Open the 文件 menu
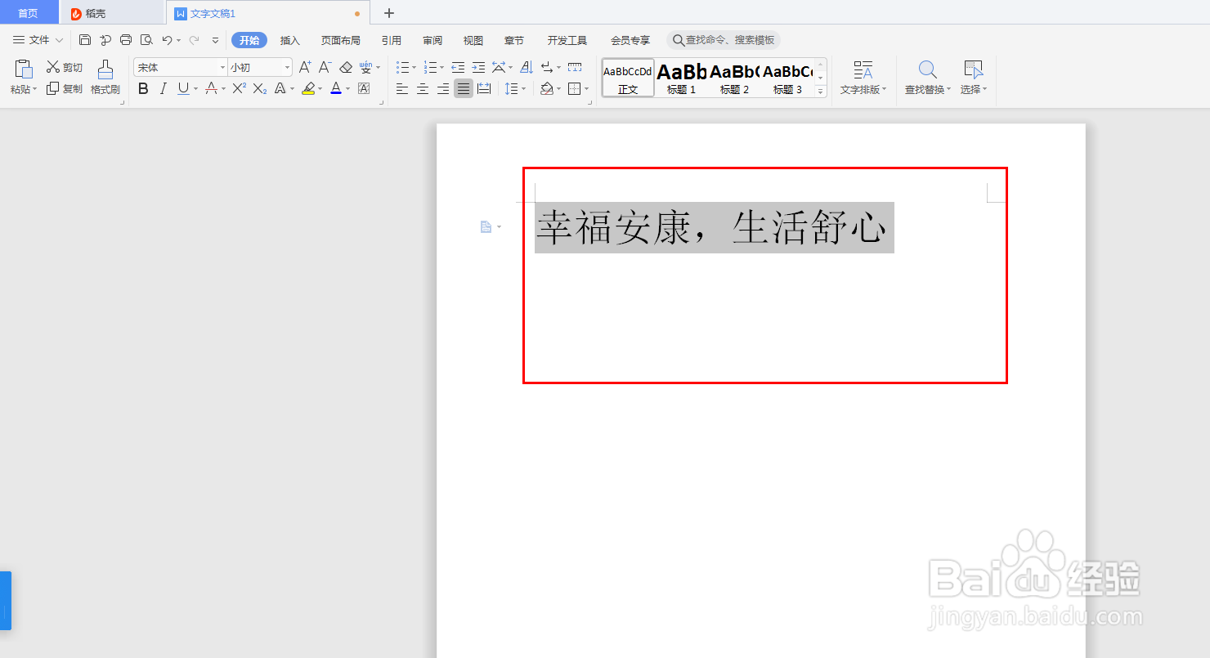 coord(37,39)
